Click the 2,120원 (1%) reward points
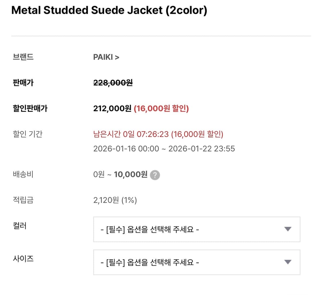Viewport: 323px width, 295px height. [115, 200]
